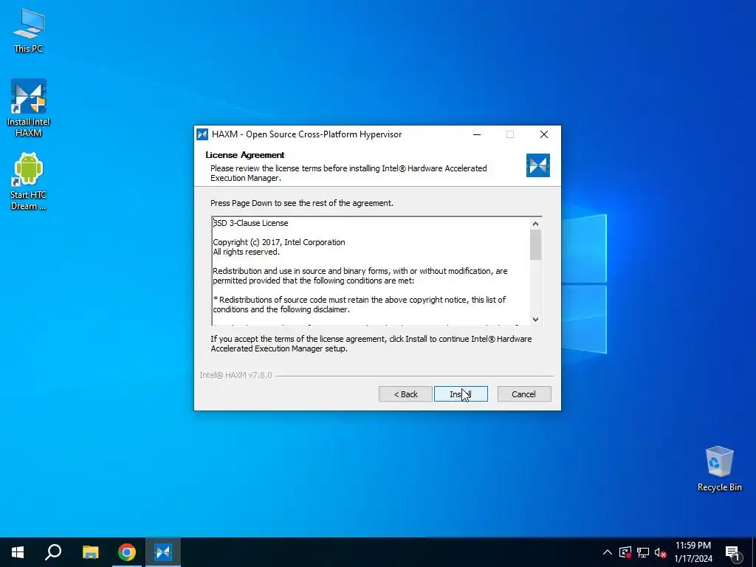Click the 'BSD 3-Clause License' line
Image resolution: width=756 pixels, height=567 pixels.
point(251,223)
